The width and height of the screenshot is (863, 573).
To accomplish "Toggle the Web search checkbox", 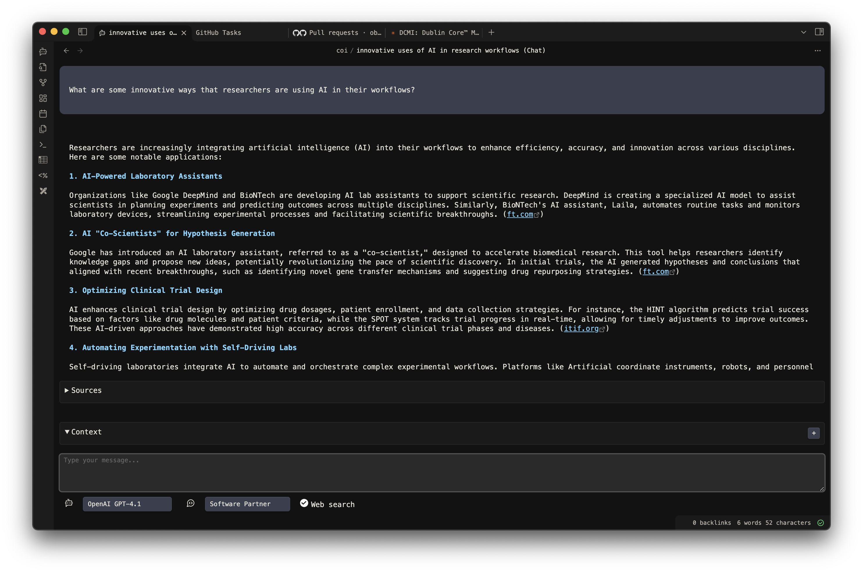I will (304, 503).
